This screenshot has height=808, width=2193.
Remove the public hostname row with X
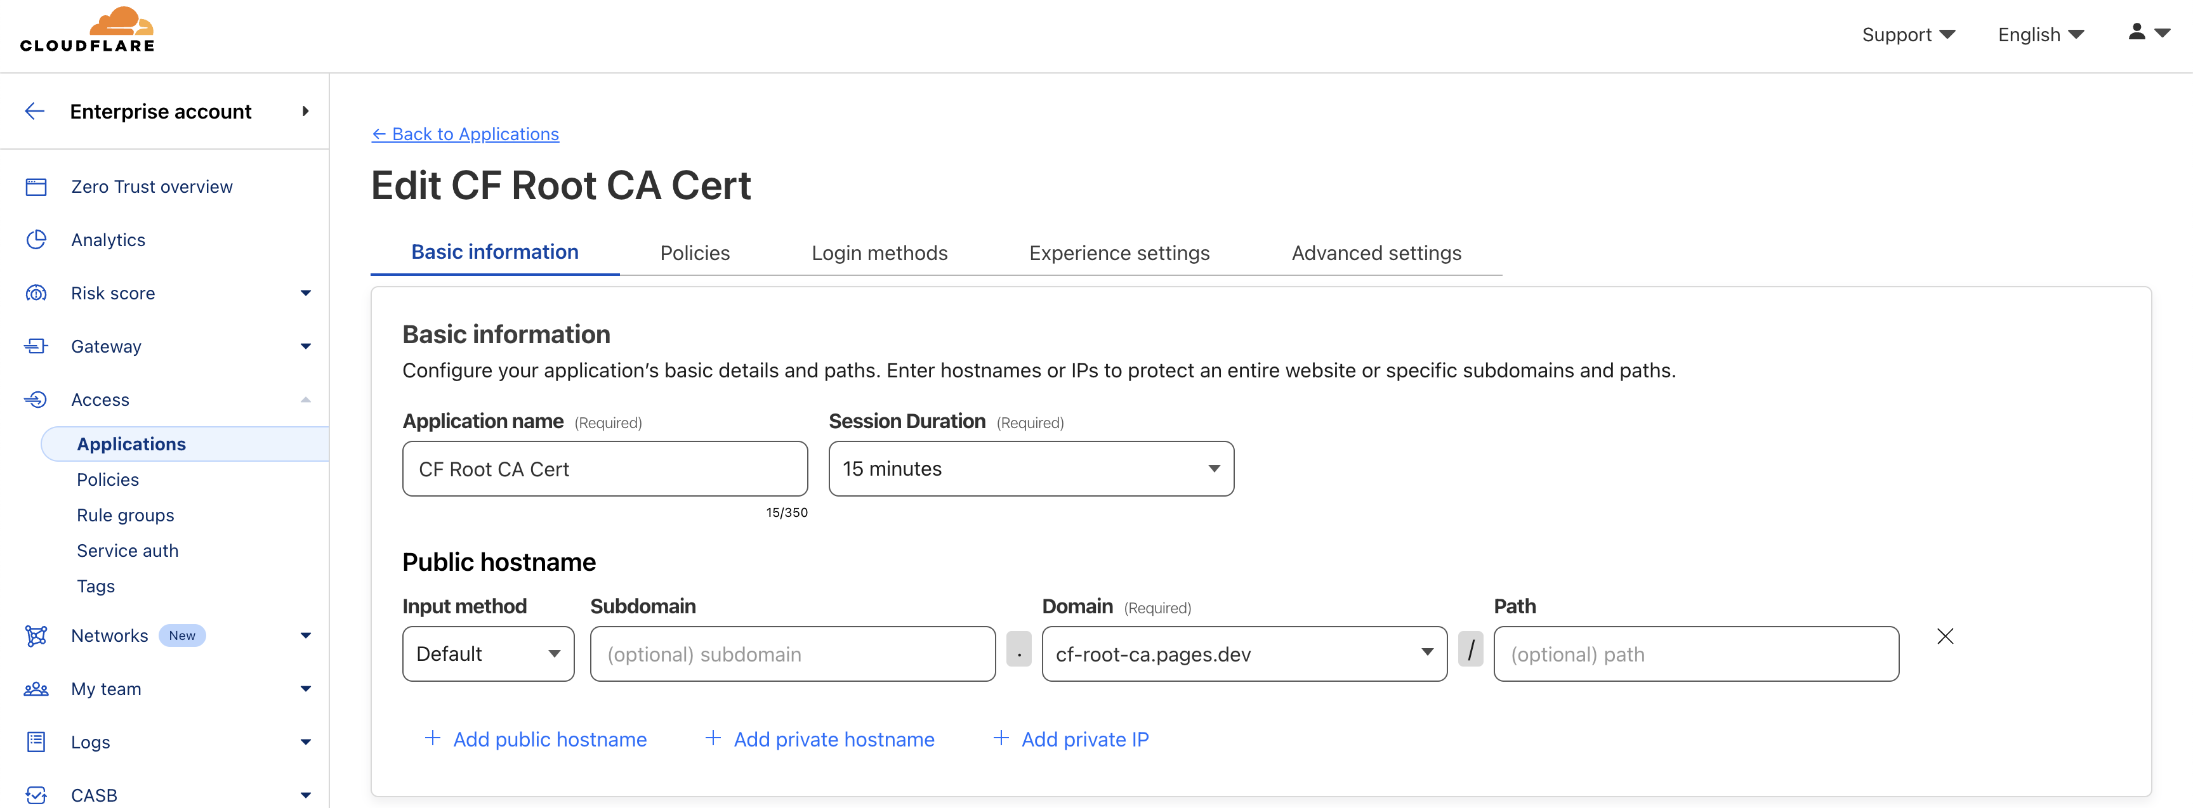point(1944,636)
